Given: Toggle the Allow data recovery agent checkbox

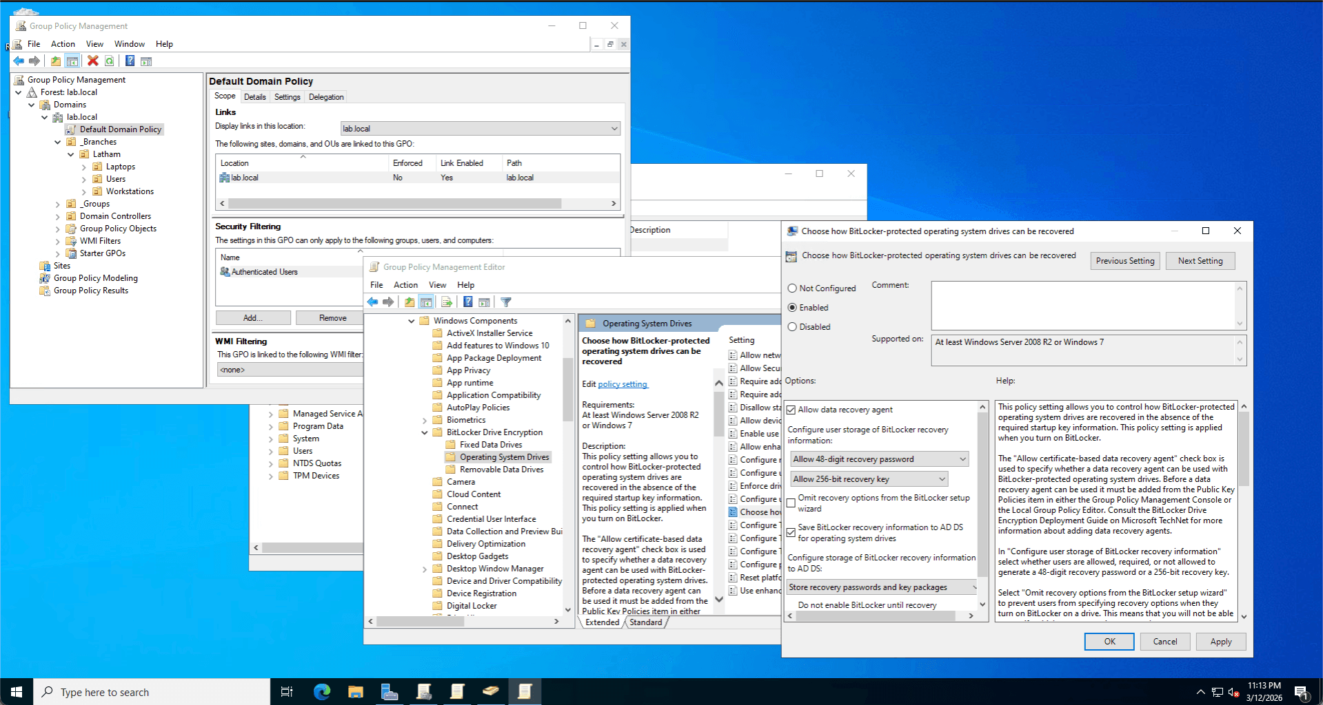Looking at the screenshot, I should tap(791, 410).
